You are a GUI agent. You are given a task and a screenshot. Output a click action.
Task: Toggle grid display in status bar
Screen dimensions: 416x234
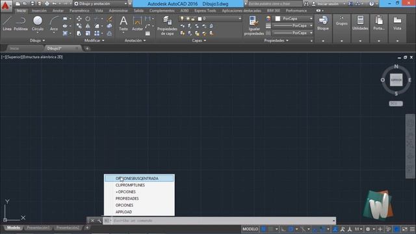[x=263, y=229]
